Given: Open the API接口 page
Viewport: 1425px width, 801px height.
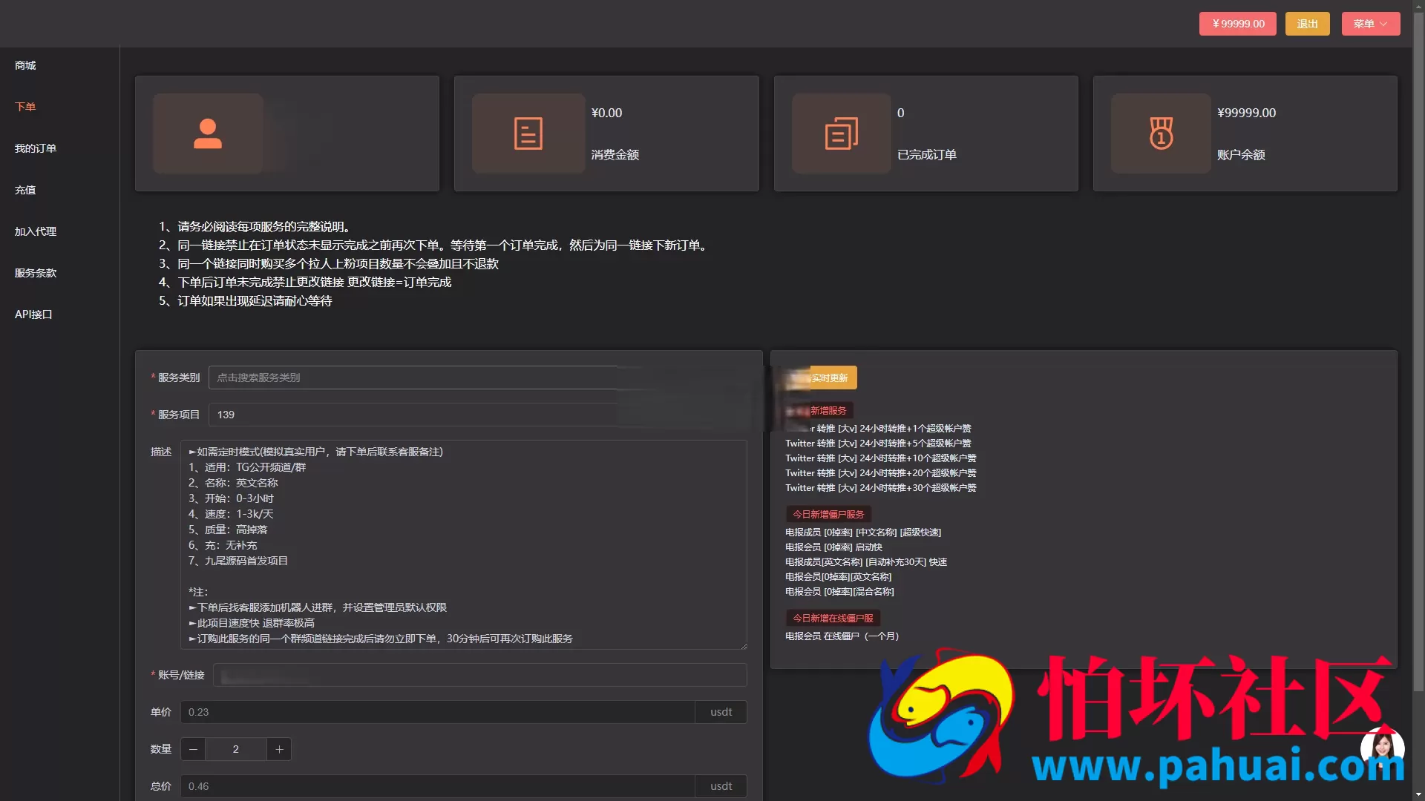Looking at the screenshot, I should 33,314.
